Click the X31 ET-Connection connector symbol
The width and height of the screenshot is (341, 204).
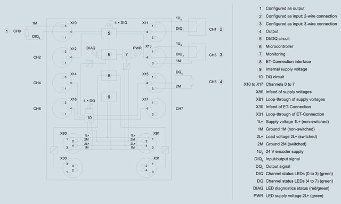point(147,168)
